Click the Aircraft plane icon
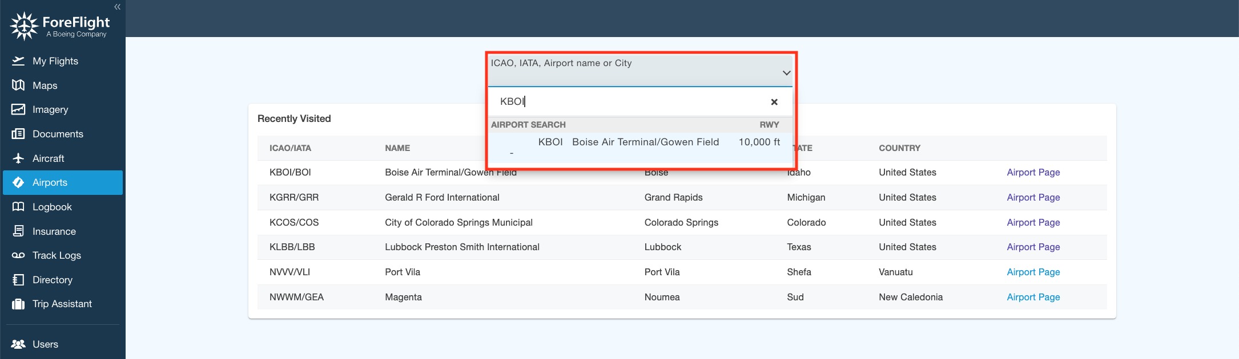 click(18, 158)
